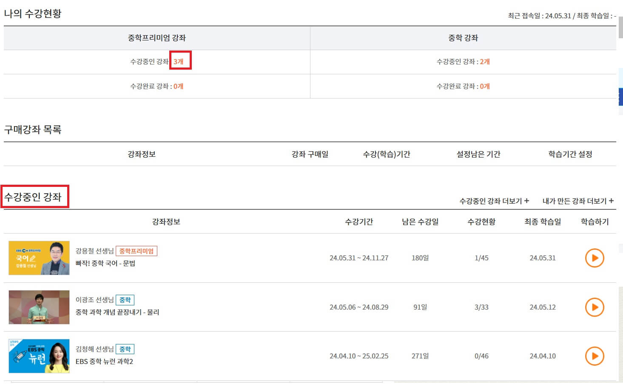Open 이광조 선생님's course thumbnail
Viewport: 623px width, 389px height.
click(39, 307)
